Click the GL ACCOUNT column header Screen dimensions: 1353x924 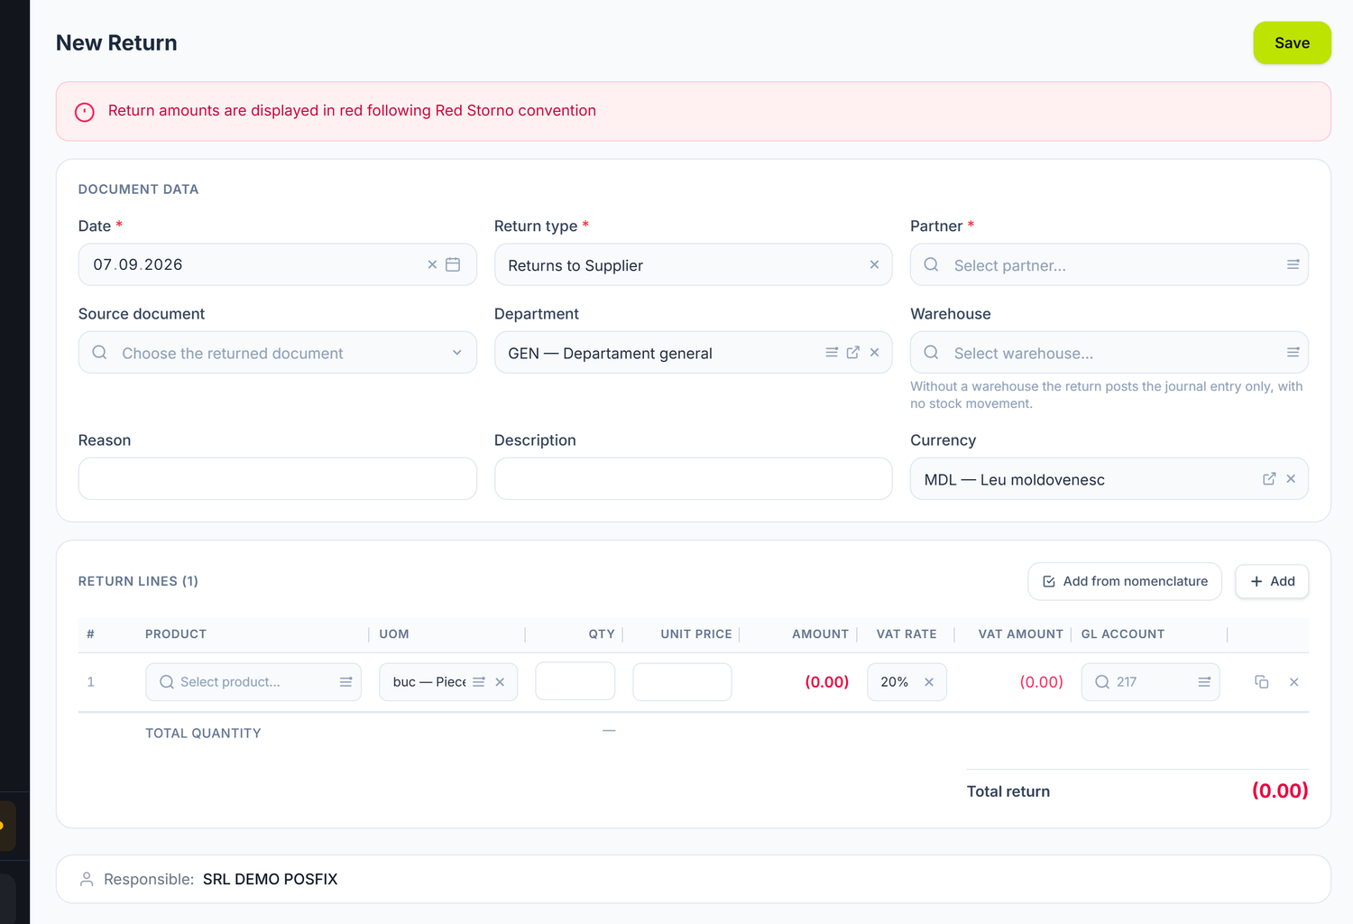pos(1123,634)
